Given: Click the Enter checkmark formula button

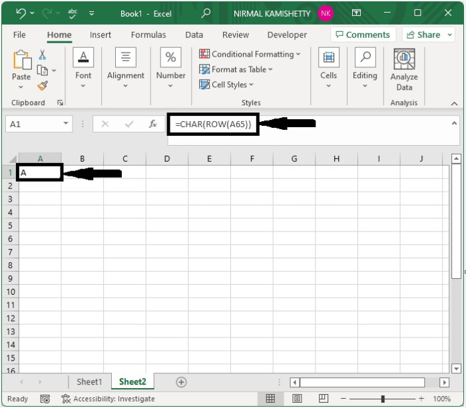Looking at the screenshot, I should coord(129,124).
